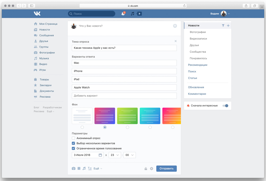This screenshot has width=266, height=181.
Task: Open the Разработчикам footer link
Action: 52,107
